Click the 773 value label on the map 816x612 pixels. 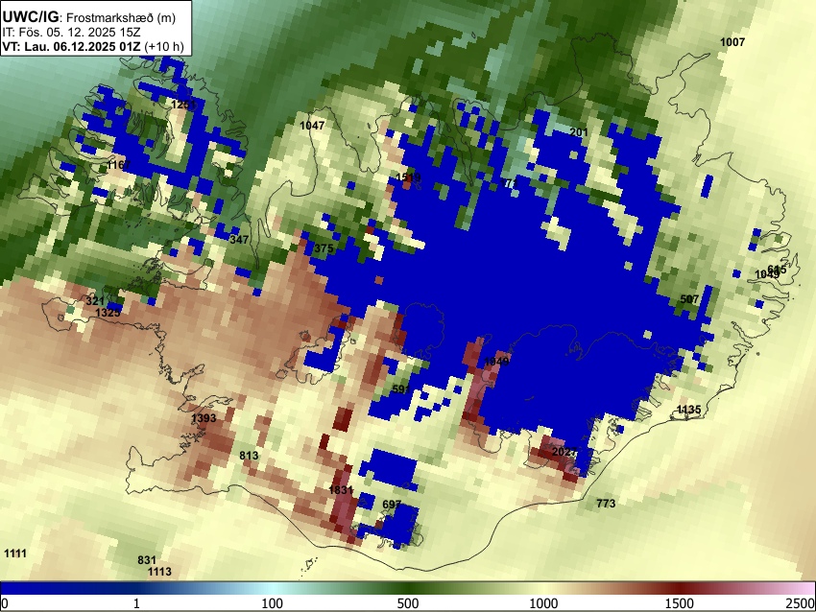pyautogui.click(x=606, y=504)
